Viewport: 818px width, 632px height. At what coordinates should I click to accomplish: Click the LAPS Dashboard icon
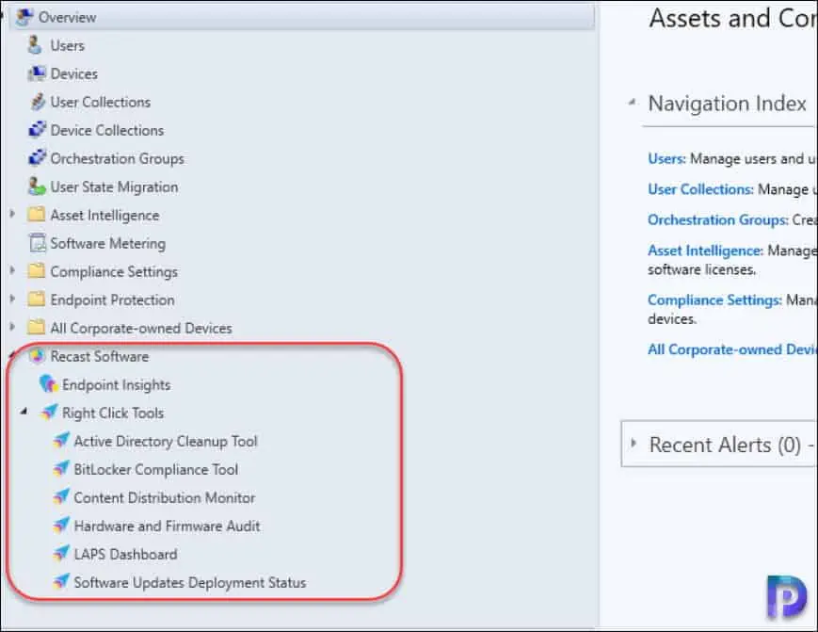(x=61, y=553)
